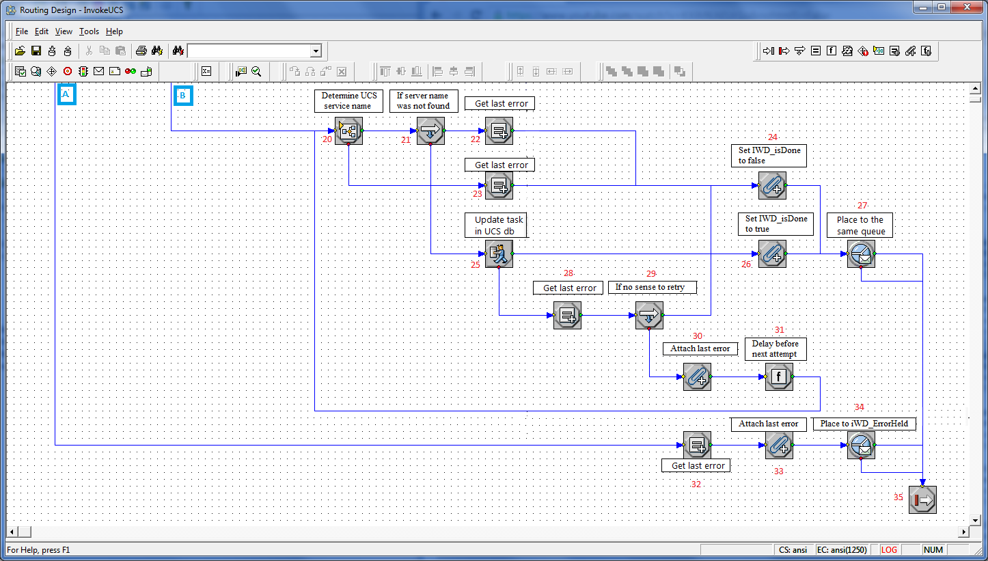Select node 32 Get last error block
Image resolution: width=988 pixels, height=561 pixels.
tap(697, 445)
